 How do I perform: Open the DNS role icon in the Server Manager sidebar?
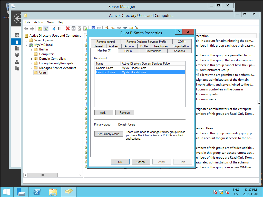pyautogui.click(x=17, y=62)
